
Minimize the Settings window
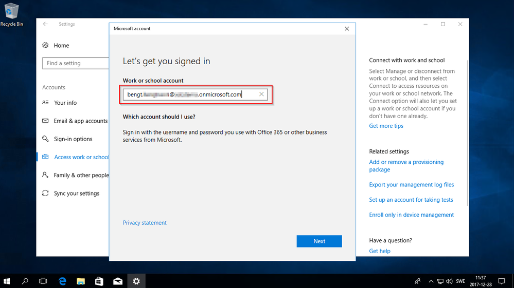coord(426,24)
